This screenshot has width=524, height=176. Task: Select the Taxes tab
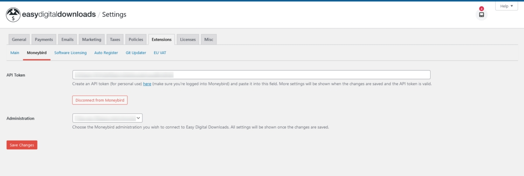(x=115, y=39)
